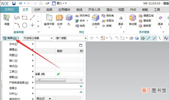This screenshot has height=100, width=169.
Task: Click the Move Face (移动面) icon
Action: (133, 18)
